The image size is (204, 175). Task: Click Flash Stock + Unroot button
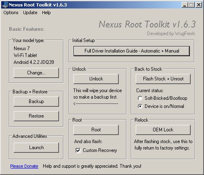[x=163, y=79]
